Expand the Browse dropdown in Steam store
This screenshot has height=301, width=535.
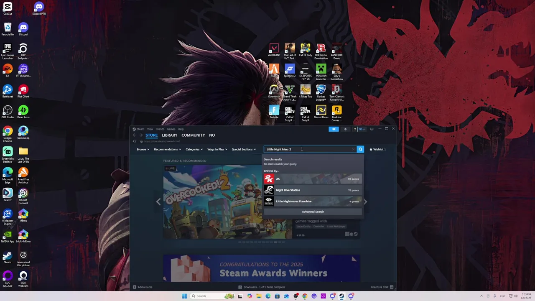pyautogui.click(x=143, y=149)
